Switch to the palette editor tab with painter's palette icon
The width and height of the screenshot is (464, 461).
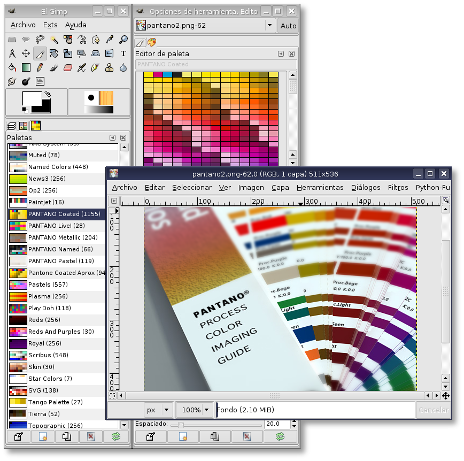152,42
